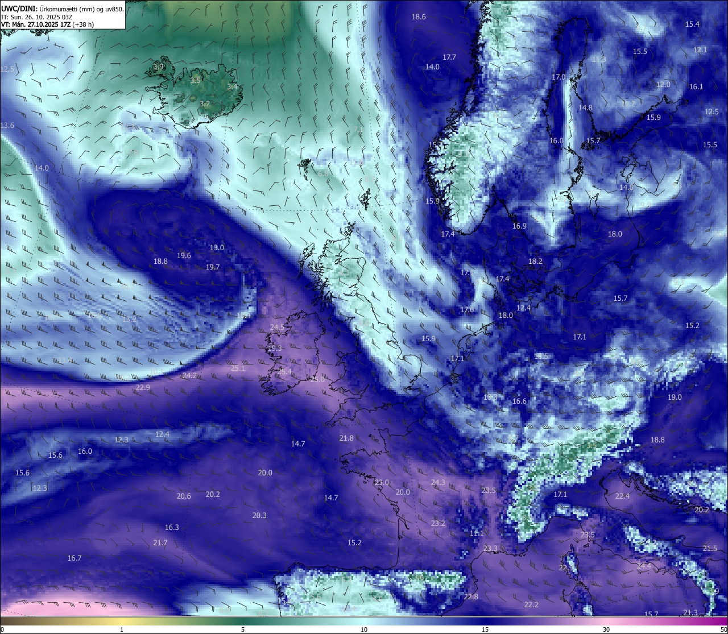
Task: Click the '13.0' value on the map
Action: point(217,248)
